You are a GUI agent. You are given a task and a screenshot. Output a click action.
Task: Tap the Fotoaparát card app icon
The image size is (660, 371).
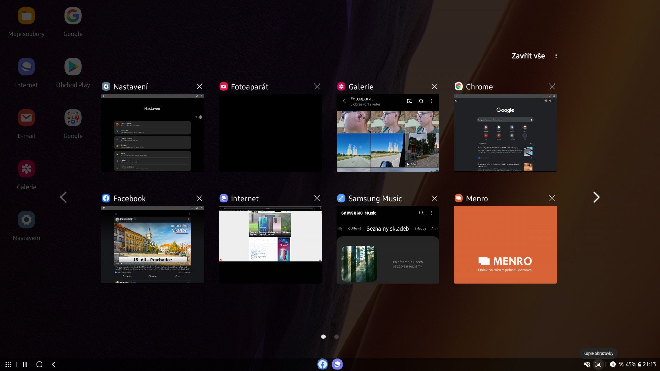224,87
